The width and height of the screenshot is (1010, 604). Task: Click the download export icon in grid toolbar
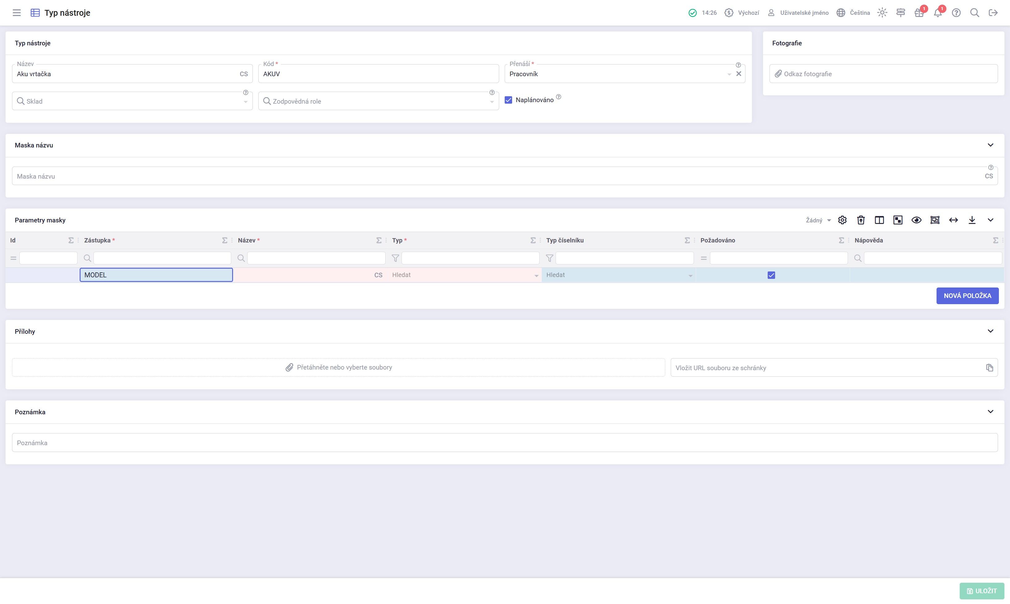(972, 220)
